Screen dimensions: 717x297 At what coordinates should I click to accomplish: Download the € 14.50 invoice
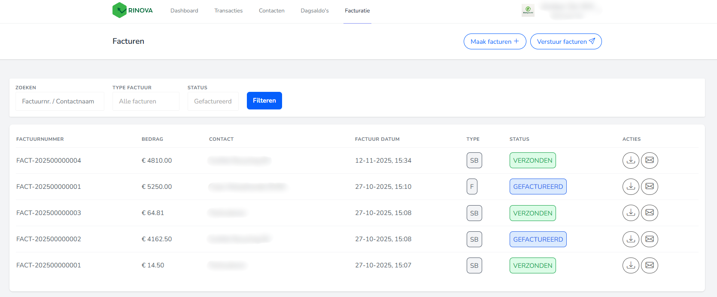pos(631,265)
